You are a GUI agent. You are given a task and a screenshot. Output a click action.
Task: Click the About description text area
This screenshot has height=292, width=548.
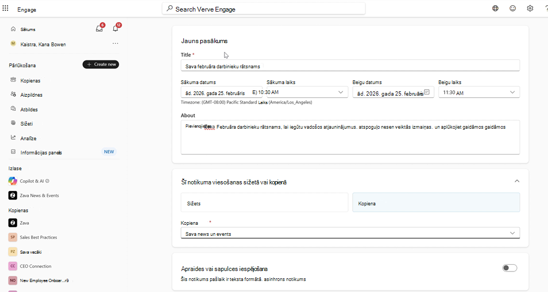click(350, 137)
